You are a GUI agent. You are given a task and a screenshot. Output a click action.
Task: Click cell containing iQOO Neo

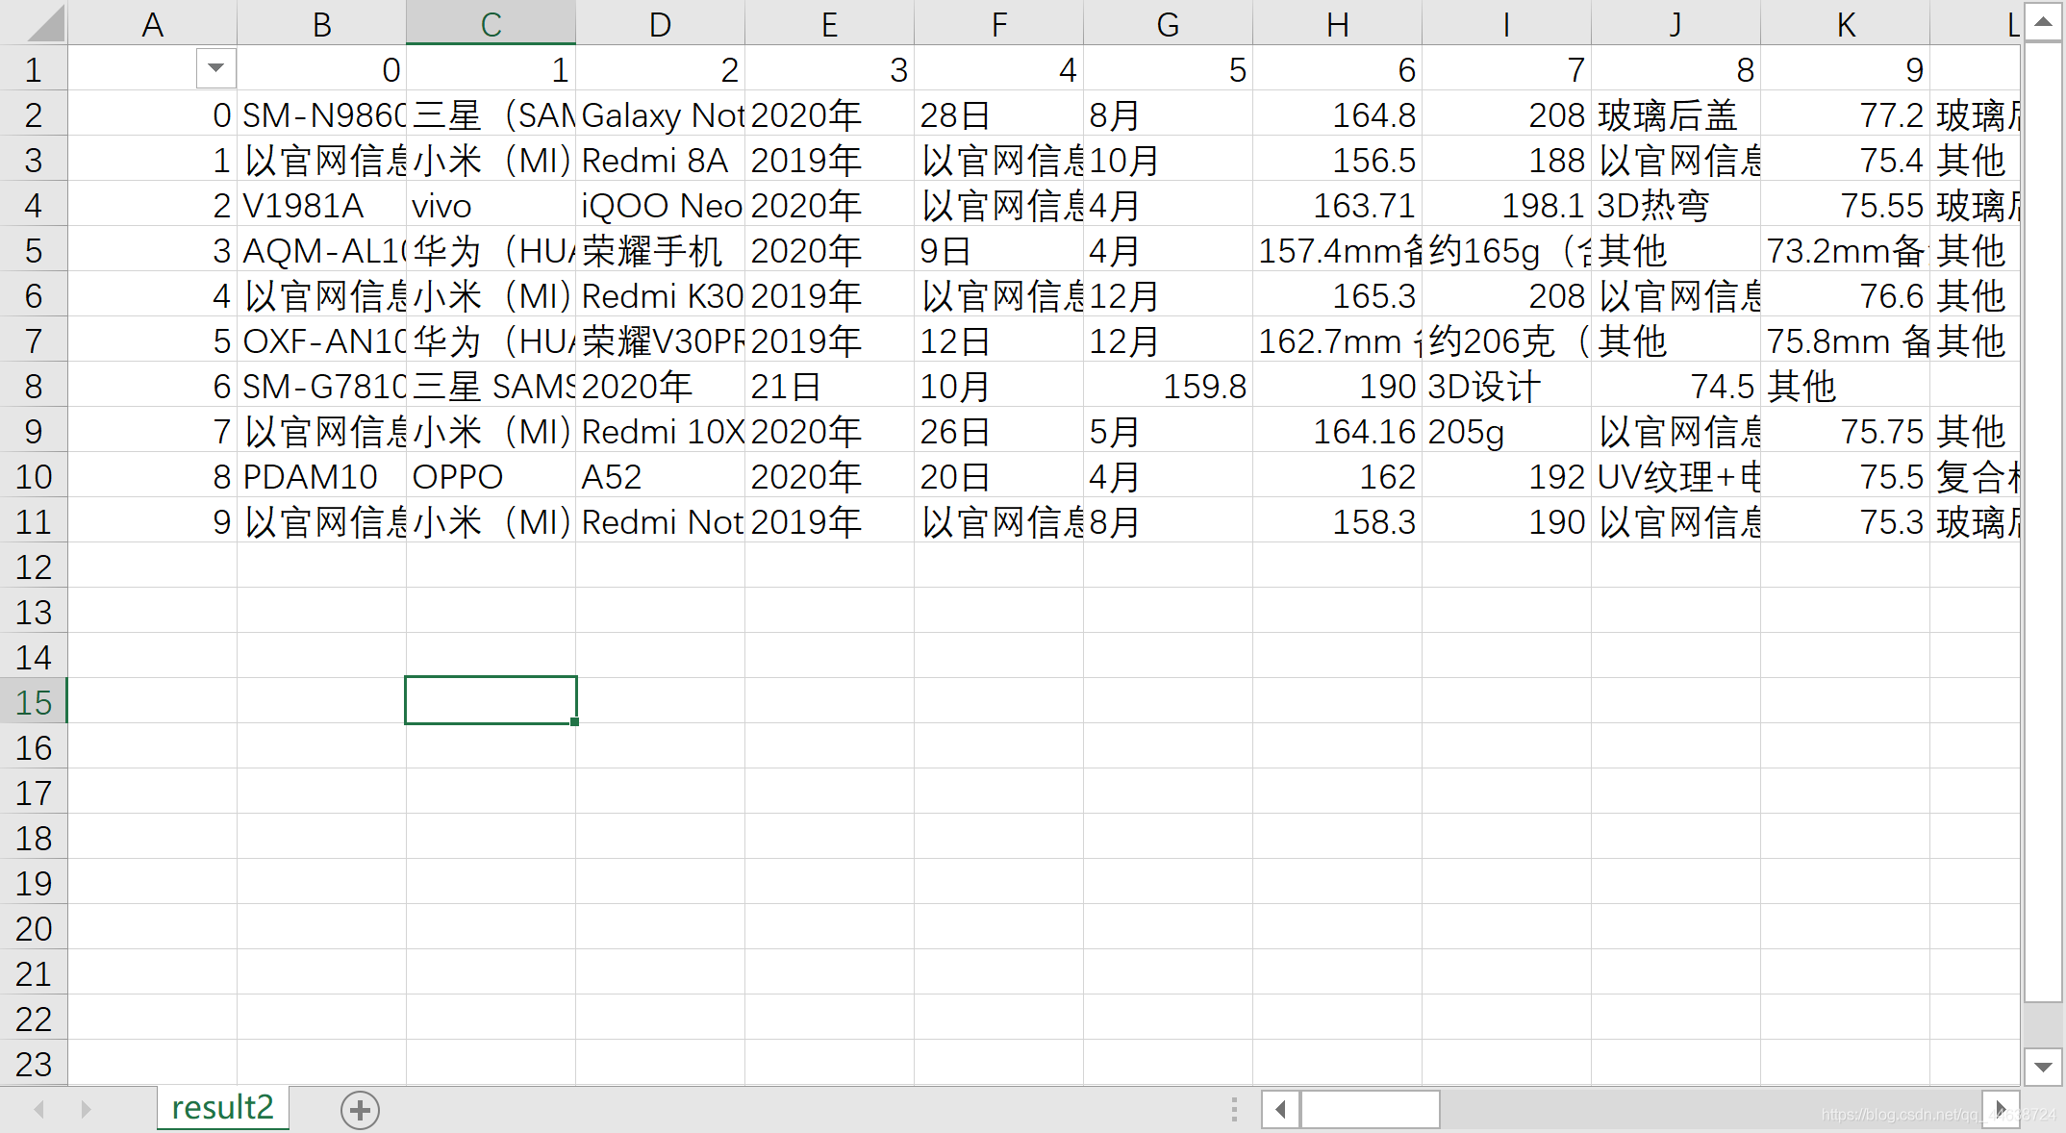(x=660, y=206)
